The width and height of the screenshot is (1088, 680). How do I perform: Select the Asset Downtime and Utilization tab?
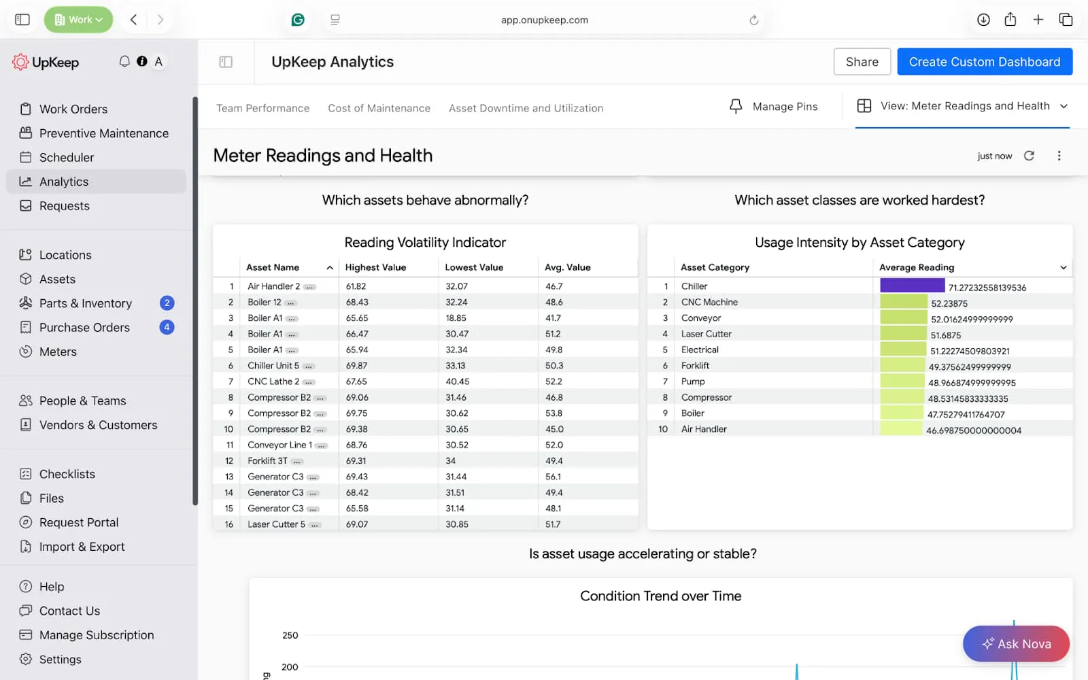click(526, 108)
